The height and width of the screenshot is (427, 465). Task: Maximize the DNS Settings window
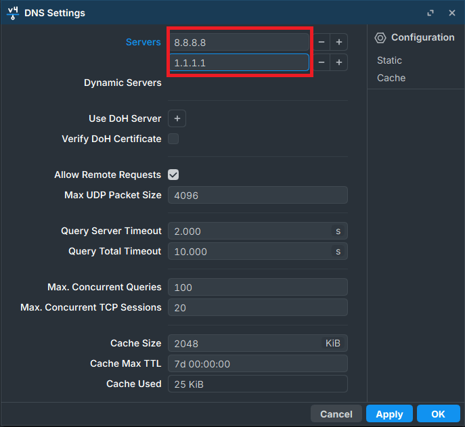click(x=430, y=13)
